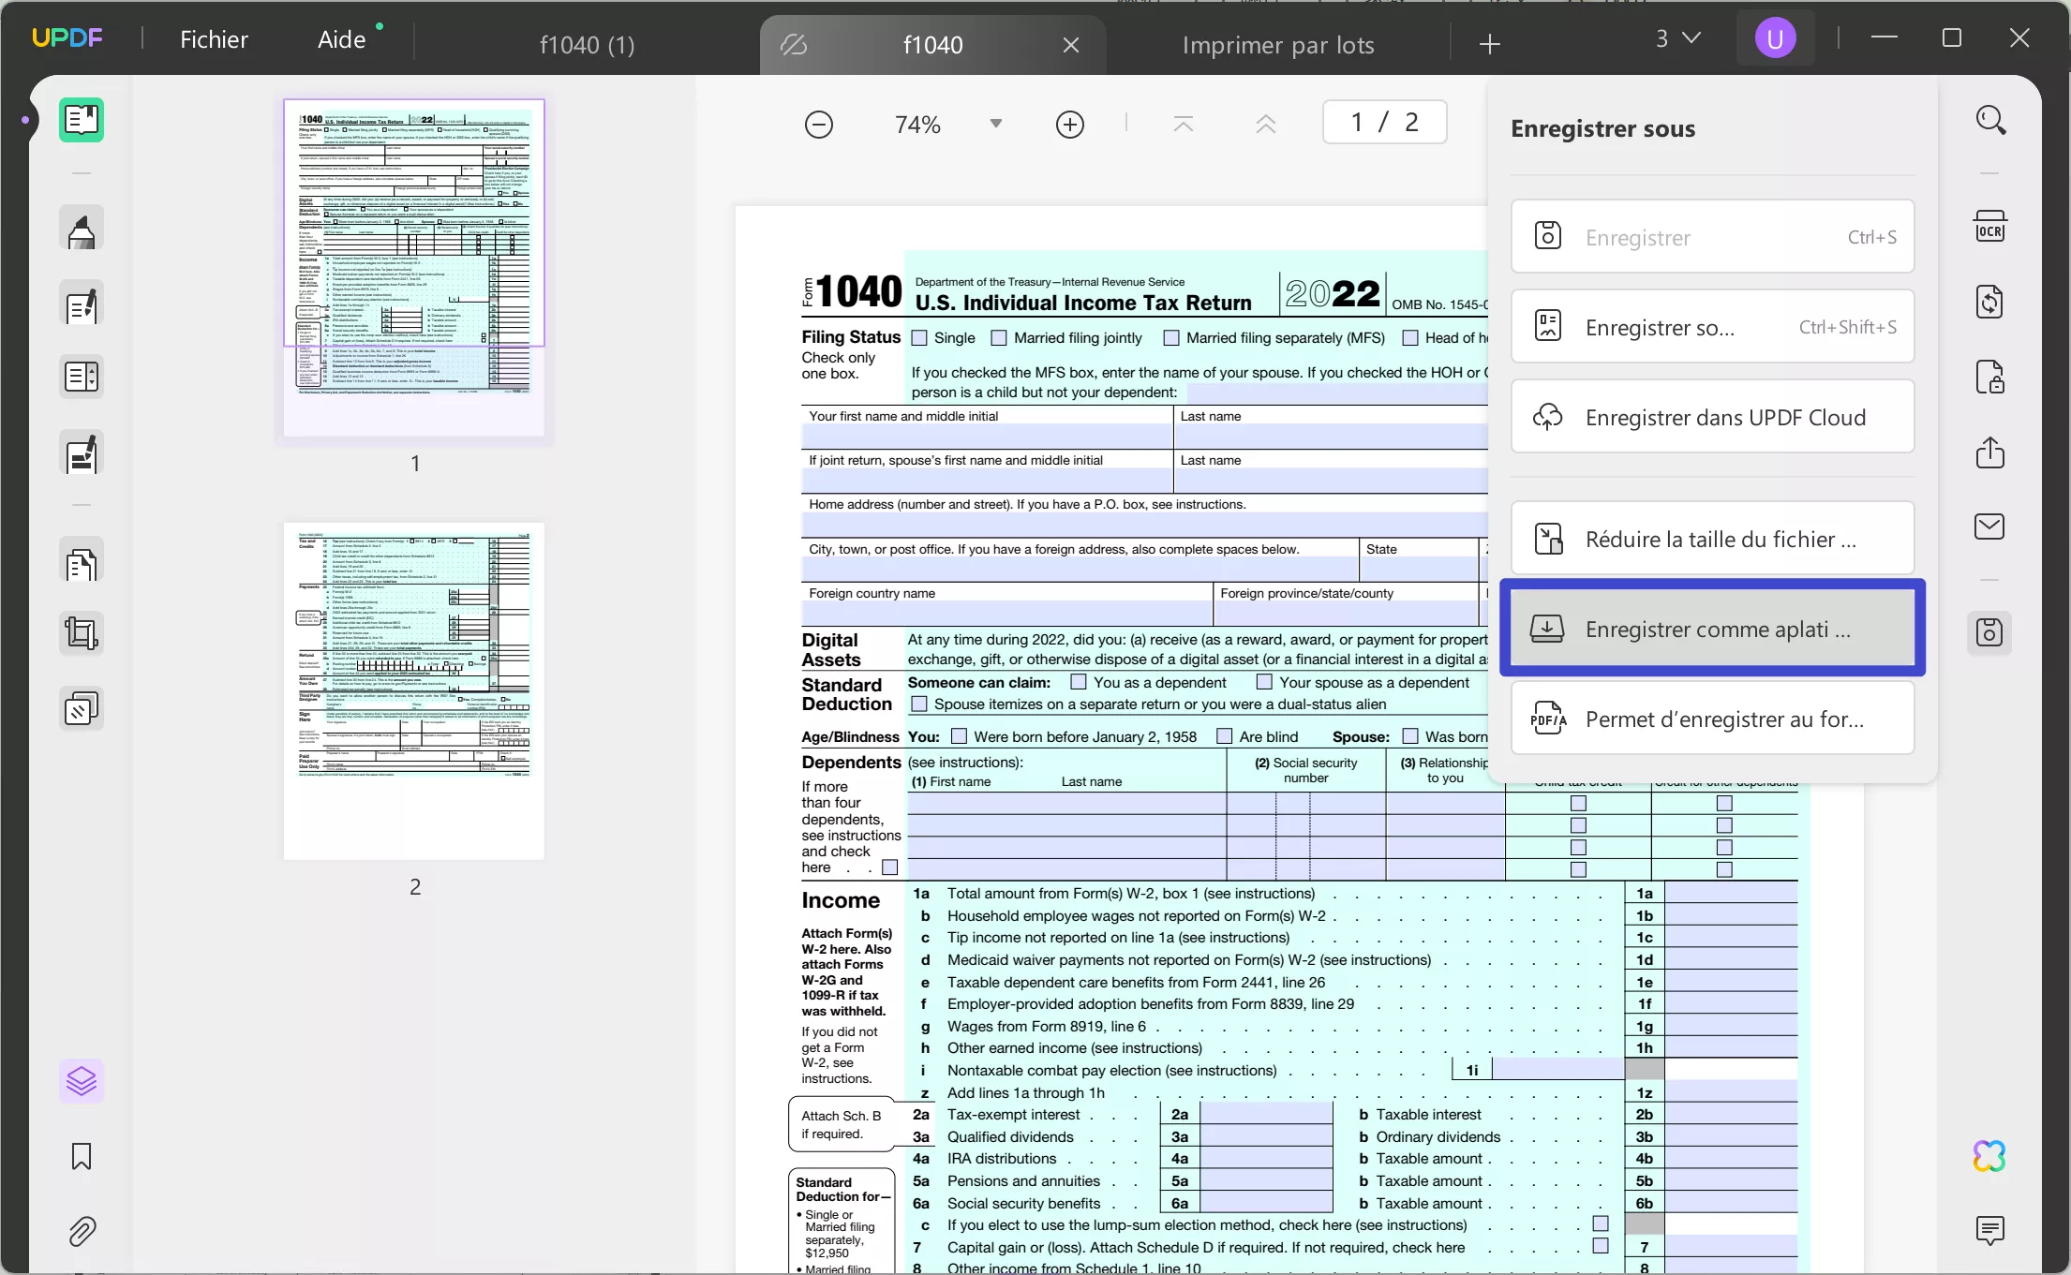2071x1275 pixels.
Task: Click the search magnifier icon
Action: pyautogui.click(x=1990, y=121)
